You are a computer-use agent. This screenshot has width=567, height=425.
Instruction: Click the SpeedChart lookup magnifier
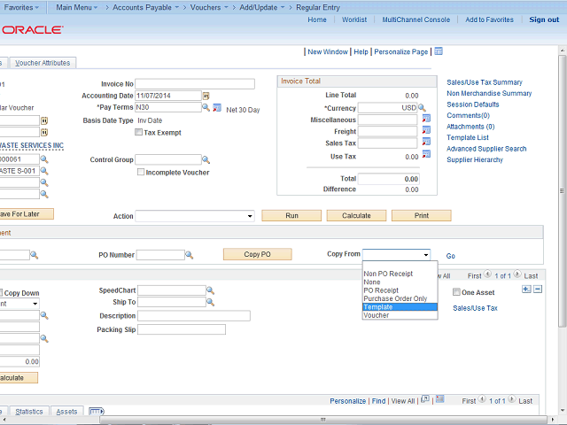point(210,290)
